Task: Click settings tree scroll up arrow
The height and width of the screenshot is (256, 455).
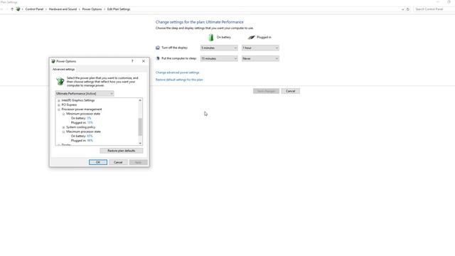Action: pyautogui.click(x=140, y=100)
